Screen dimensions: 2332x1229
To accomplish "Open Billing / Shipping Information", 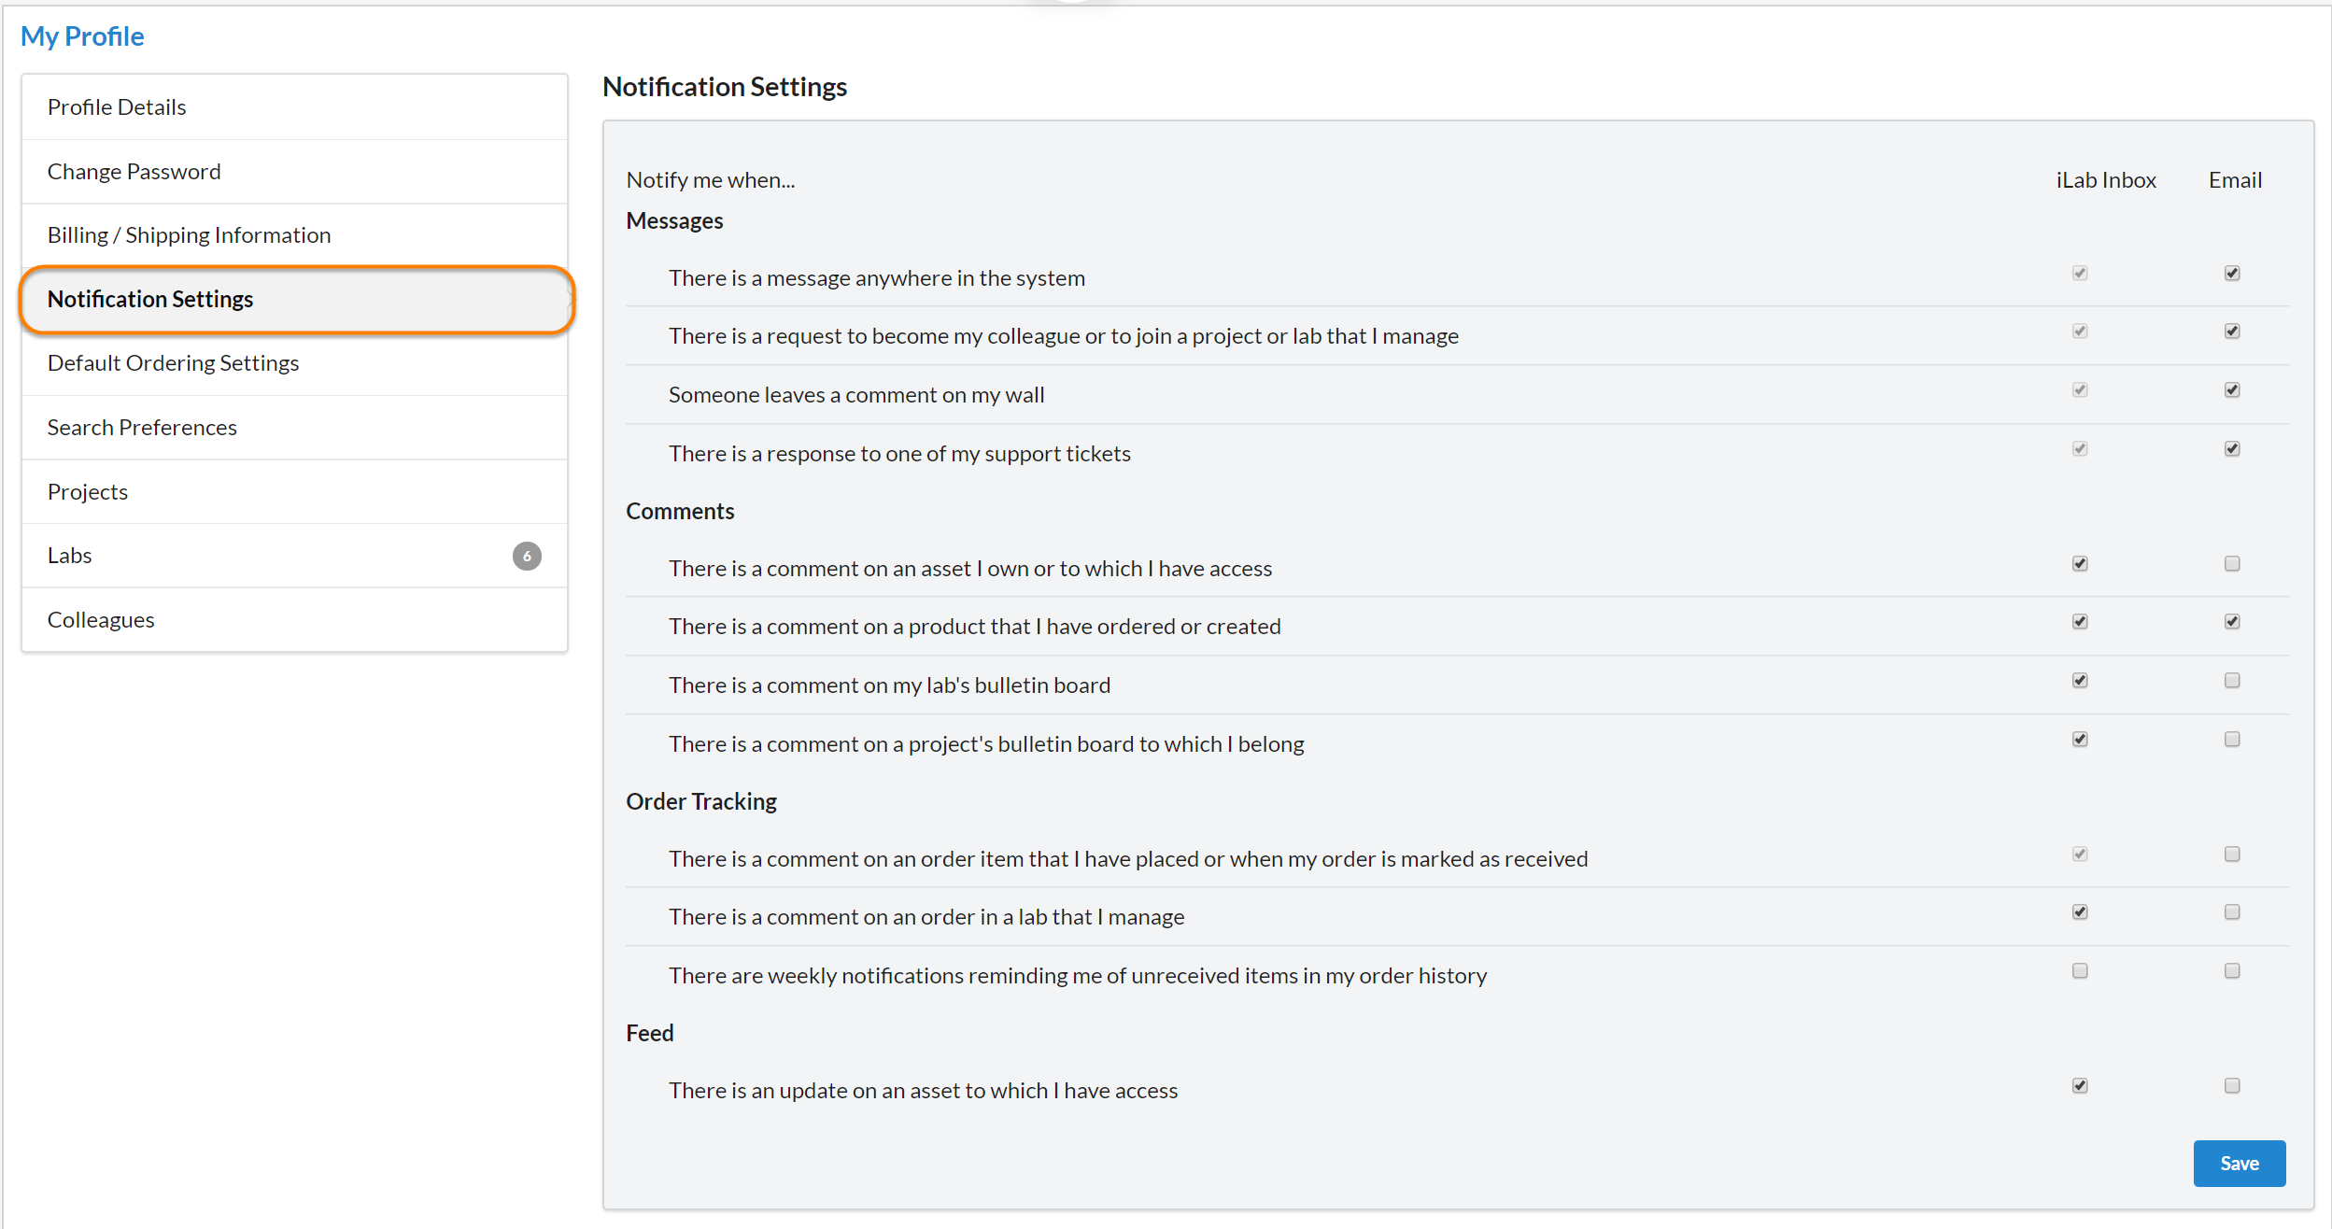I will pos(189,235).
